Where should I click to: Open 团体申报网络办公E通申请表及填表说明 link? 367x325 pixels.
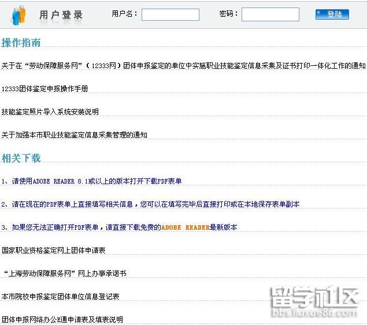(x=62, y=319)
